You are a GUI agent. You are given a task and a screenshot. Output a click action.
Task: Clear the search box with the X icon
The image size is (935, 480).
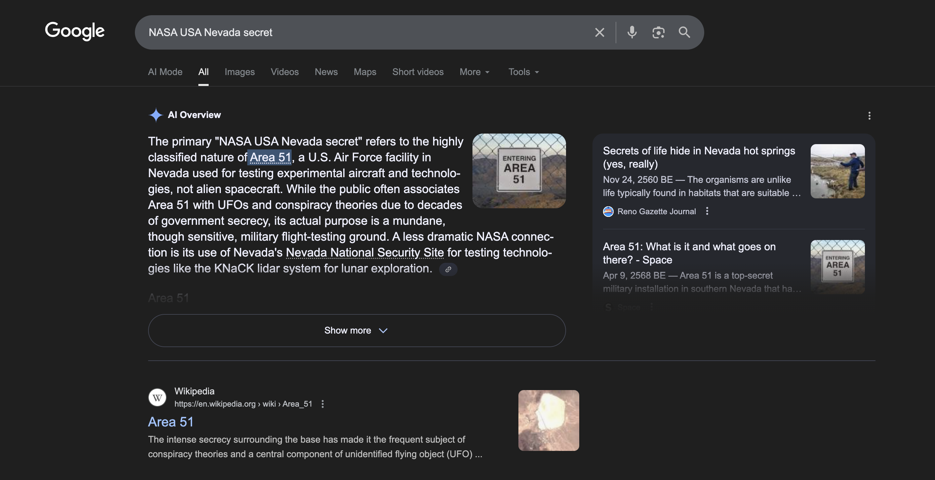[600, 32]
